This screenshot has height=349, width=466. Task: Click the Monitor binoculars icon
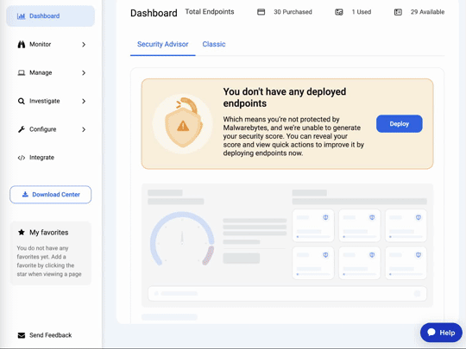coord(21,44)
